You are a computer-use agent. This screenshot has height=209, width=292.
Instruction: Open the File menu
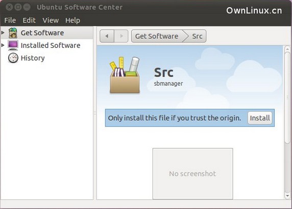[10, 20]
